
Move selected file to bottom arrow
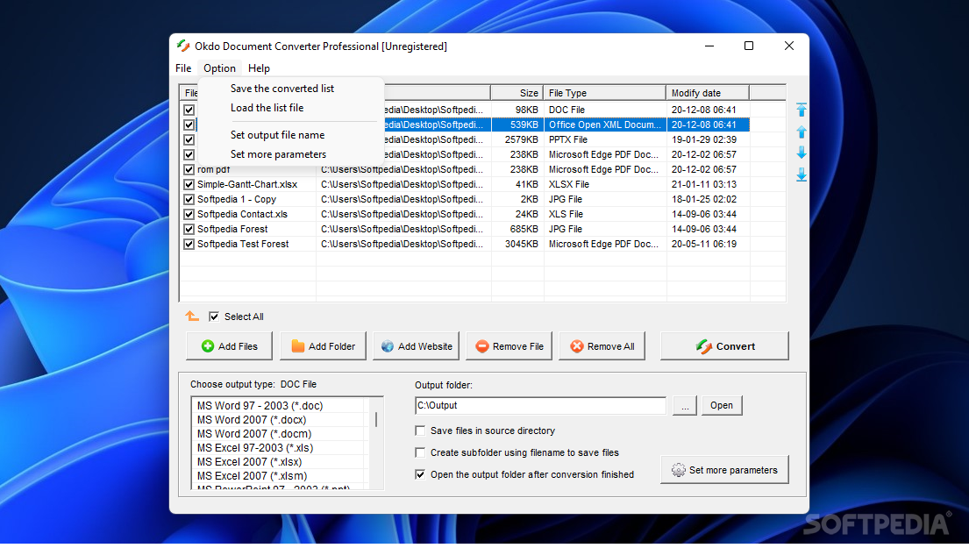[801, 174]
